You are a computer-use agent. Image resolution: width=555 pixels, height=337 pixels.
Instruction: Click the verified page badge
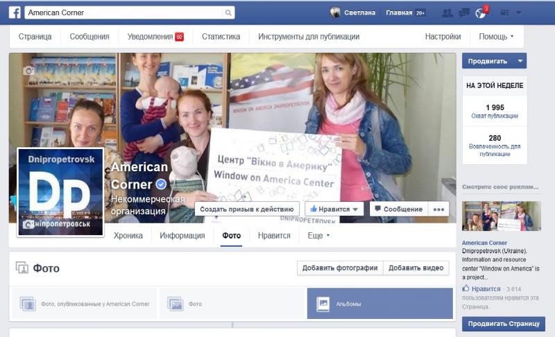161,184
